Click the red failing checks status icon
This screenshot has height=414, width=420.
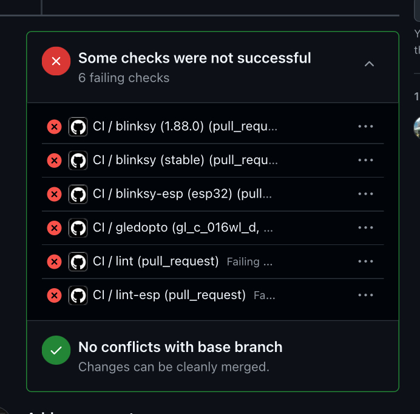[x=56, y=61]
